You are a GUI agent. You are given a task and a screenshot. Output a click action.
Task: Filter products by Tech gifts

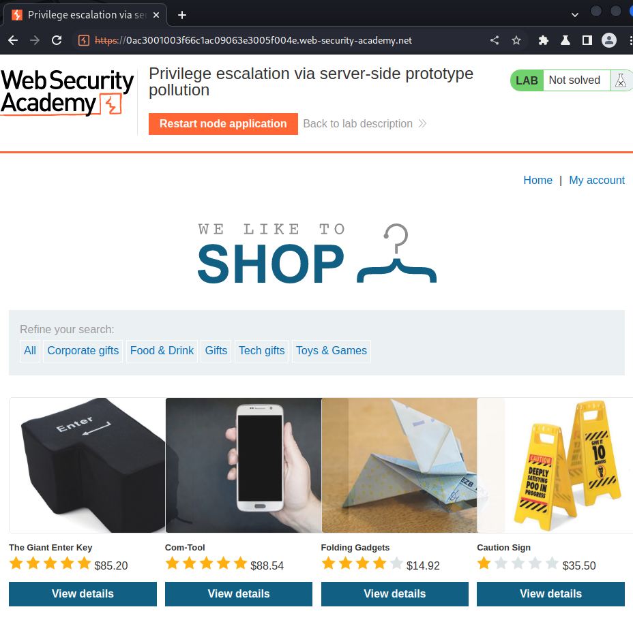[262, 351]
